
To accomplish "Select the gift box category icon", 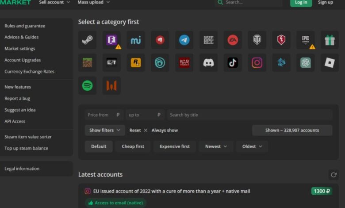I will pyautogui.click(x=330, y=40).
